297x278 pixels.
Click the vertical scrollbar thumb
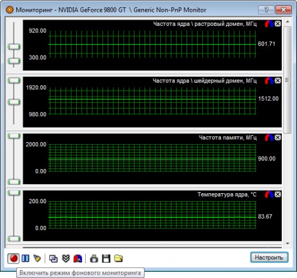pyautogui.click(x=287, y=80)
